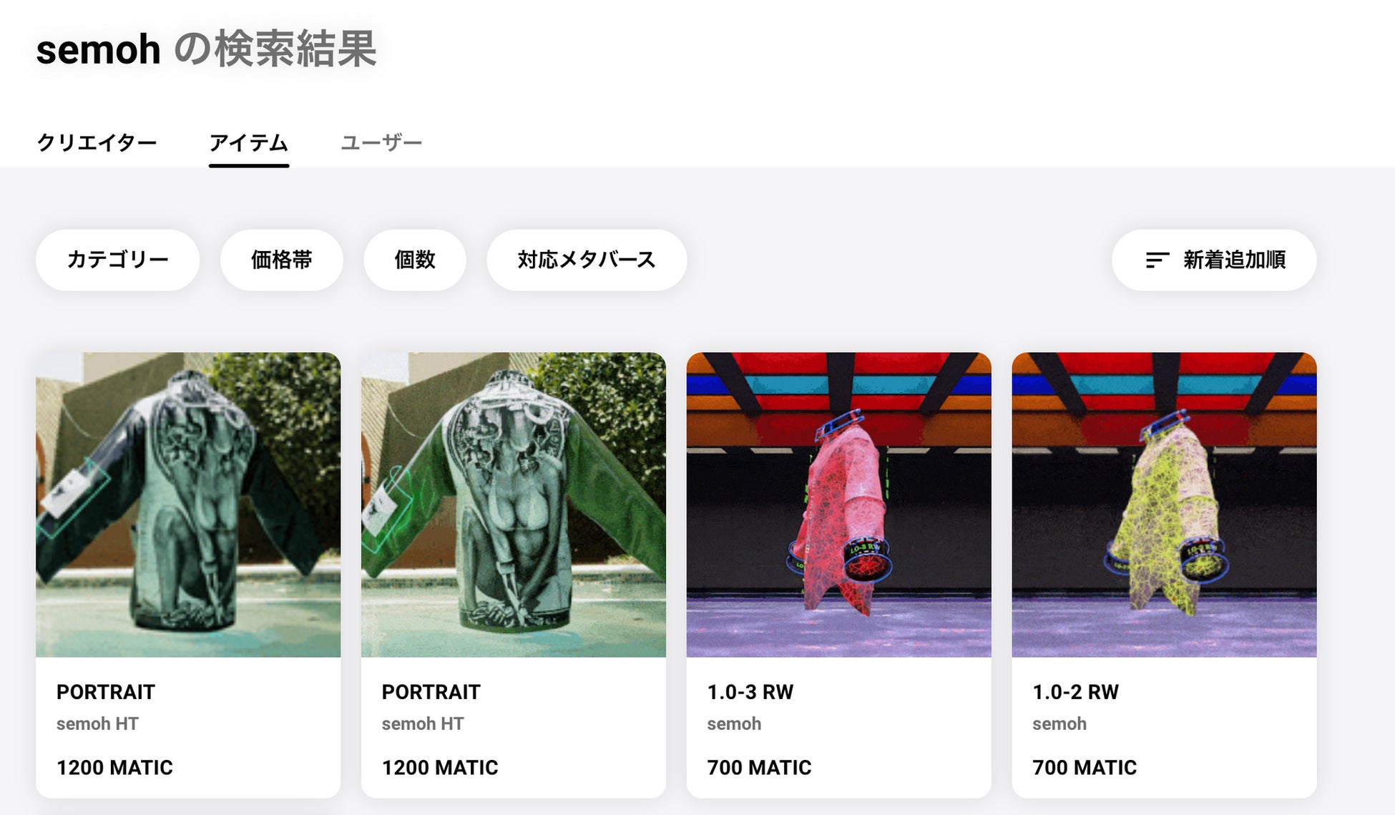Click the sort lines icon beside 新着追加順
Screen dimensions: 1395x815
pos(1157,260)
